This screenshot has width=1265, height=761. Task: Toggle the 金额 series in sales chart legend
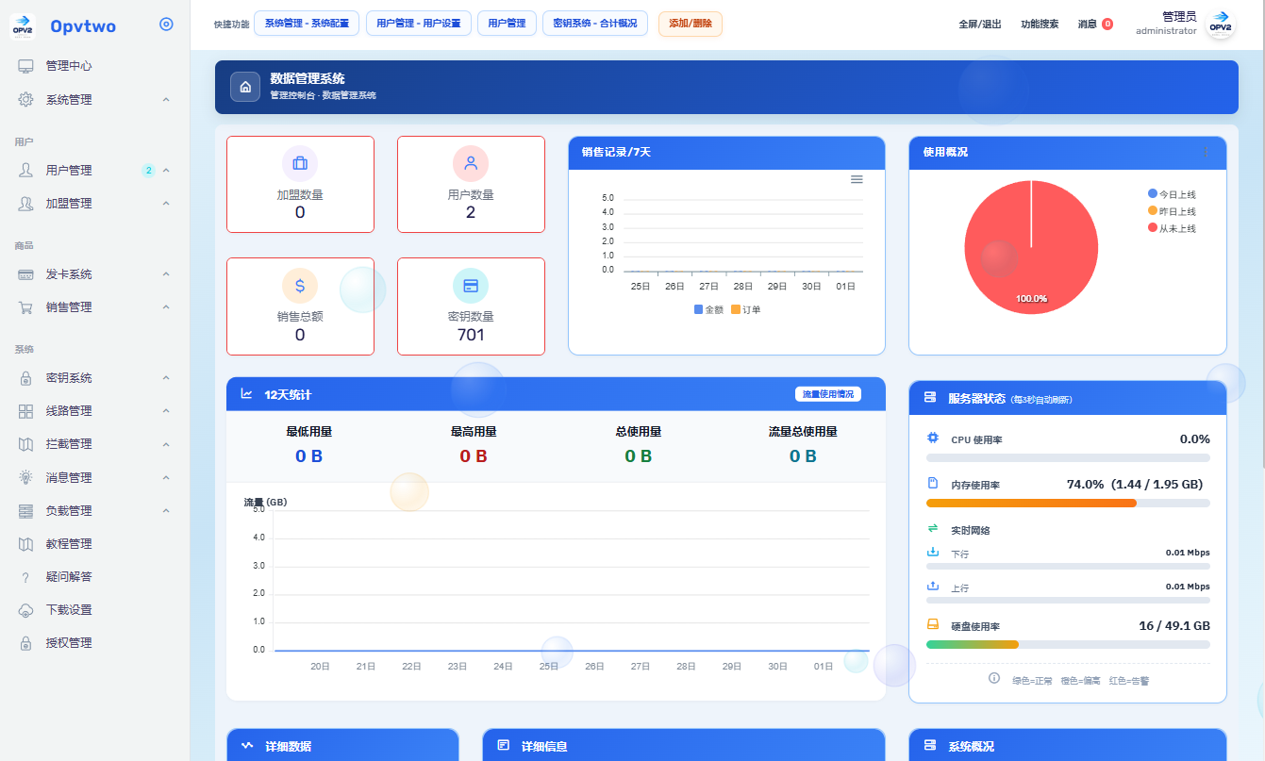pos(708,309)
